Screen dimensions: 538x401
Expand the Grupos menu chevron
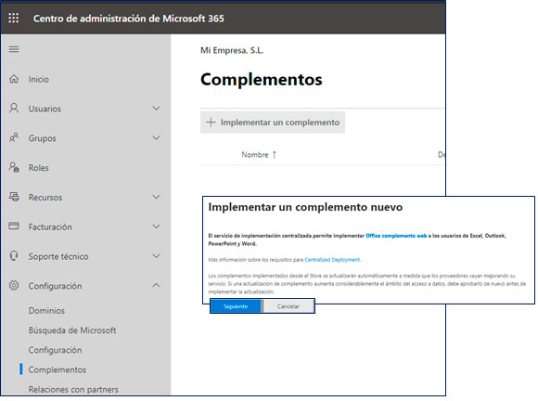pyautogui.click(x=156, y=138)
